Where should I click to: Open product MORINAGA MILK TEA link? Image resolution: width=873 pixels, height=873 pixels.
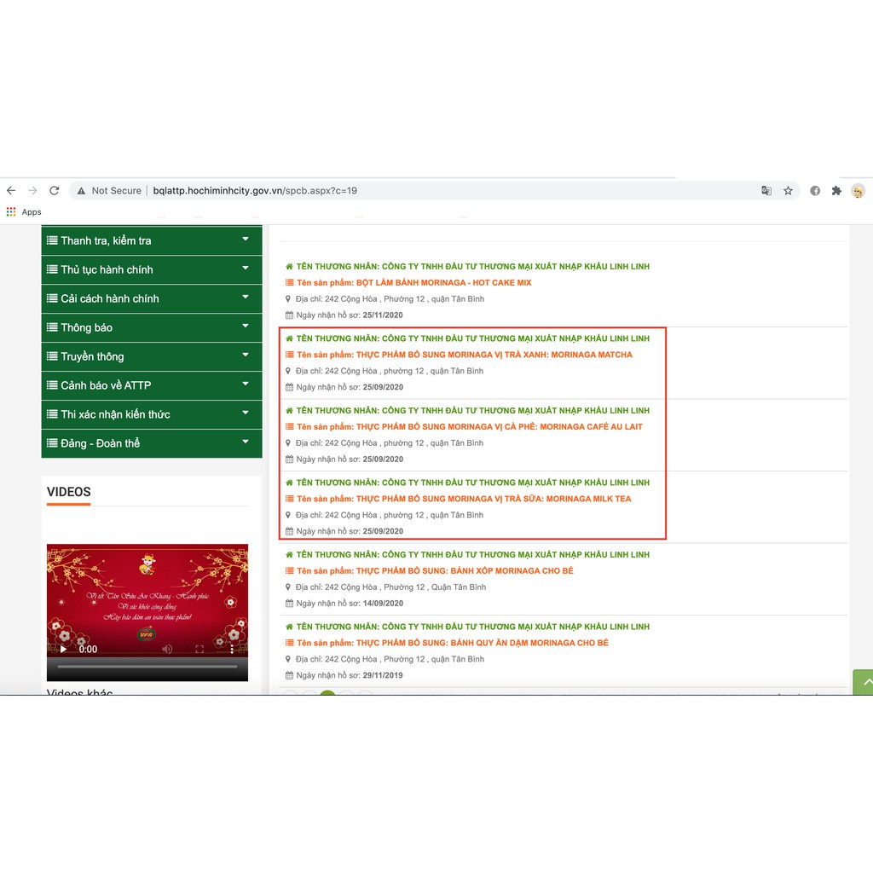(x=464, y=499)
